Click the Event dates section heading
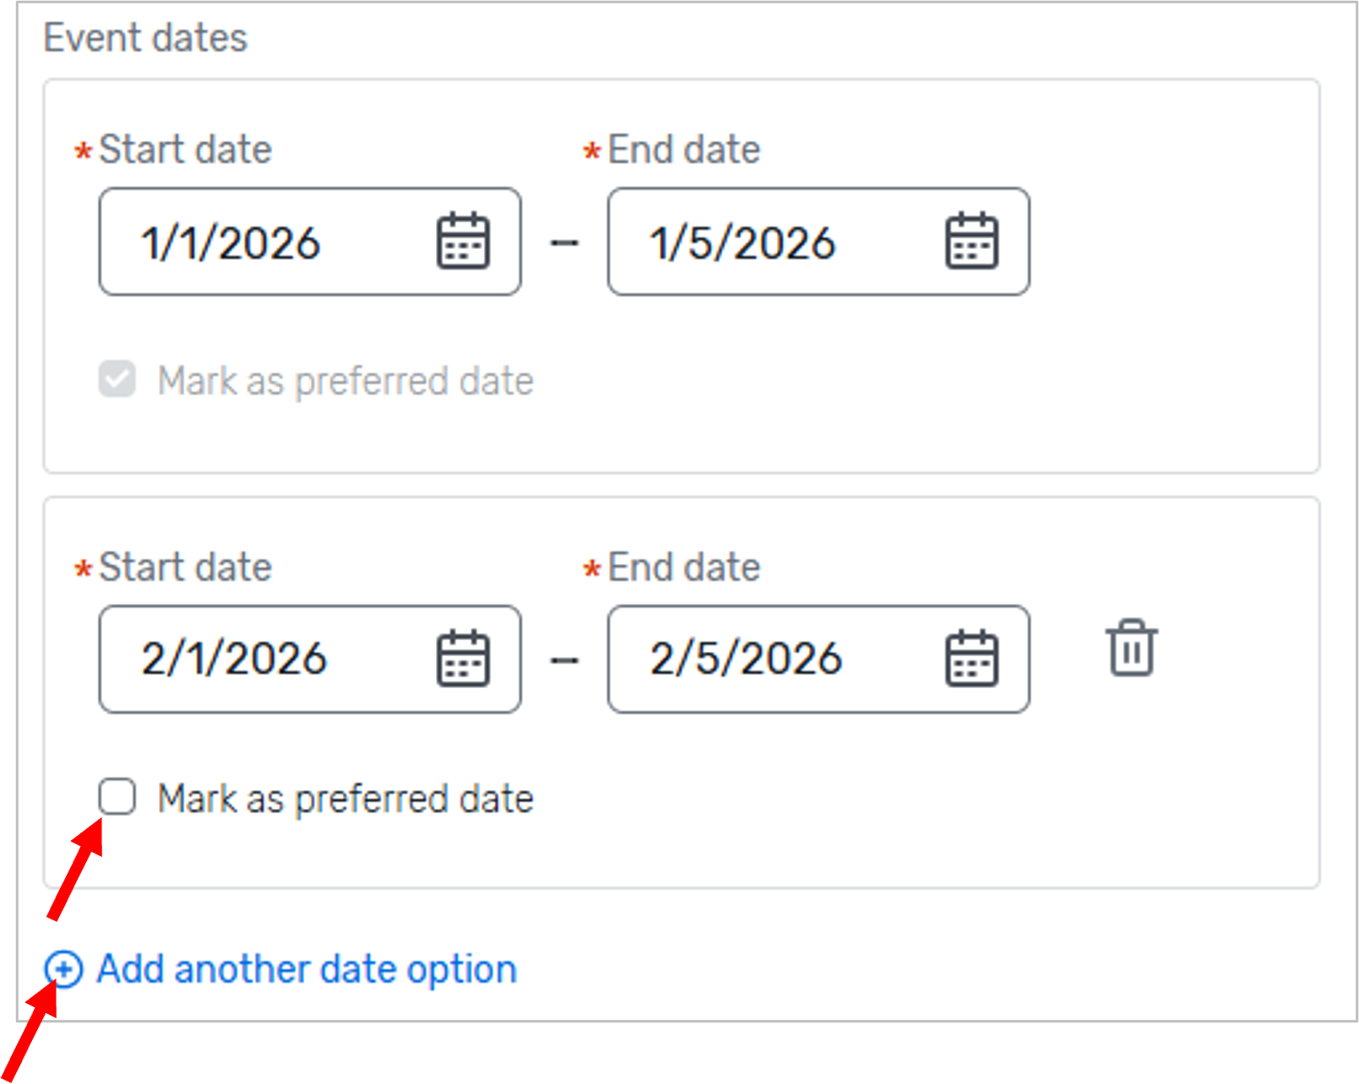This screenshot has height=1084, width=1359. 145,38
